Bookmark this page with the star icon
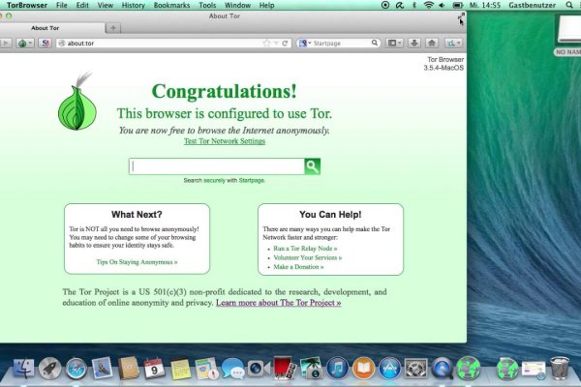Screen dimensions: 581x387 click(x=266, y=44)
